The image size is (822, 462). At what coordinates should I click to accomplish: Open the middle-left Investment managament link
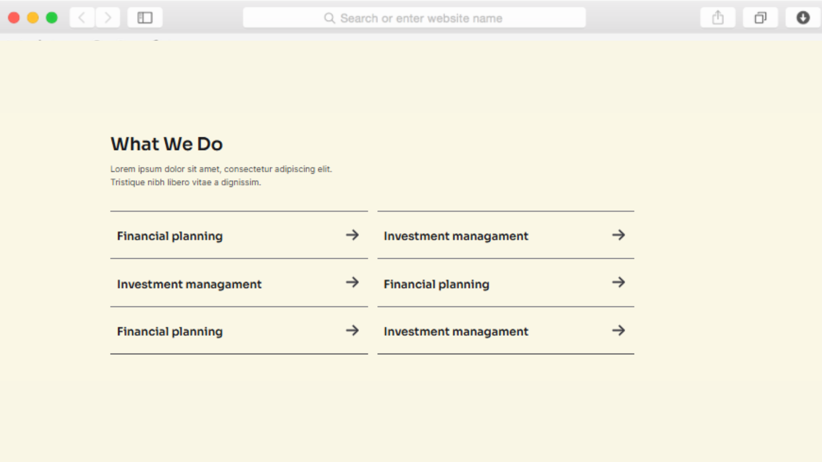tap(189, 284)
